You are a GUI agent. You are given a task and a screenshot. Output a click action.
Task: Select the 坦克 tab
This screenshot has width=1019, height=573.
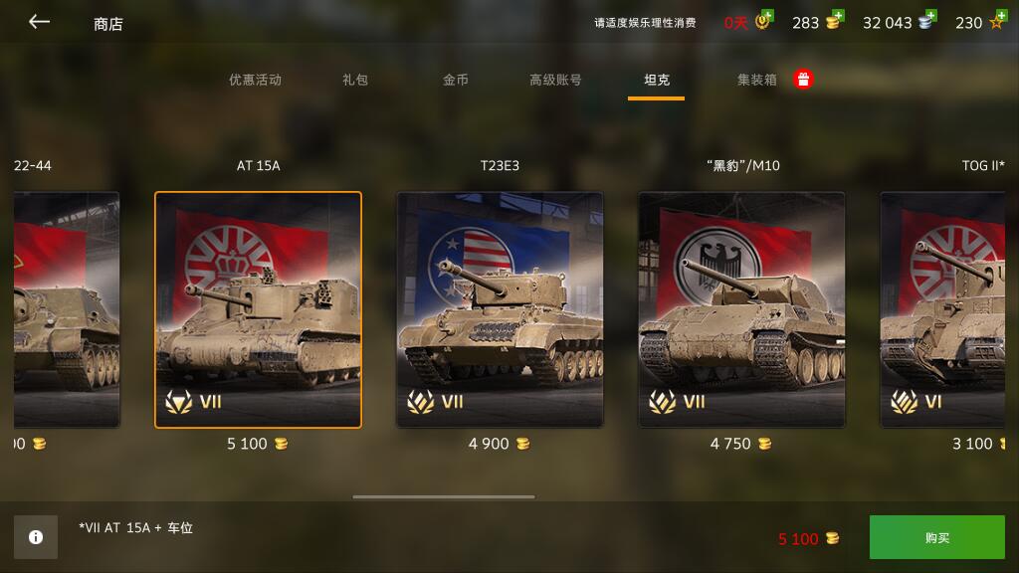point(657,80)
